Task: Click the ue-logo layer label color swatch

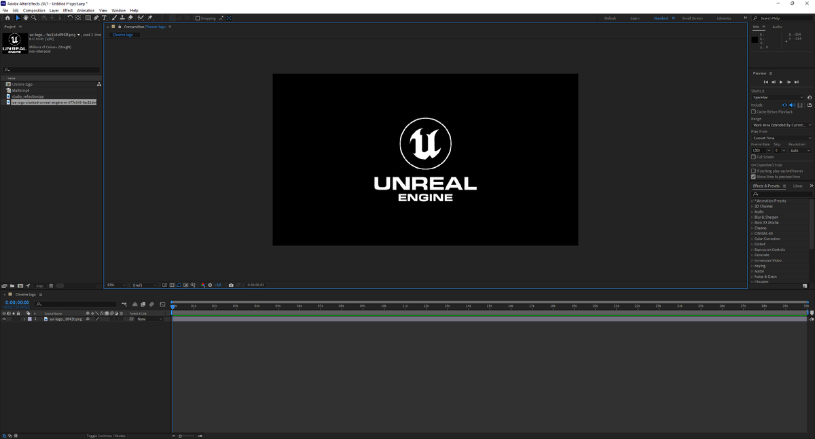Action: (30, 319)
